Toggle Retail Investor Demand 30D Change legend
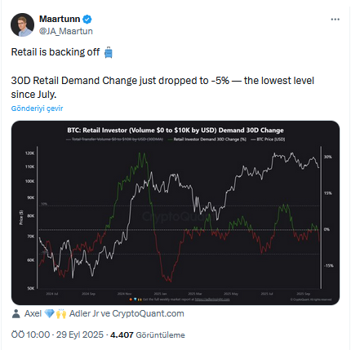Screen dimensions: 360x350 207,140
